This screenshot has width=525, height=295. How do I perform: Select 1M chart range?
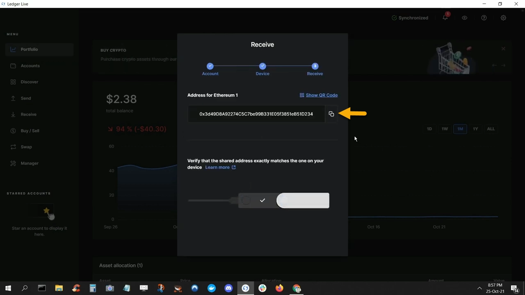pyautogui.click(x=460, y=129)
